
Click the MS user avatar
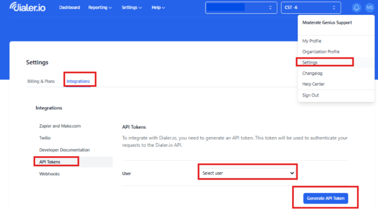click(x=369, y=7)
